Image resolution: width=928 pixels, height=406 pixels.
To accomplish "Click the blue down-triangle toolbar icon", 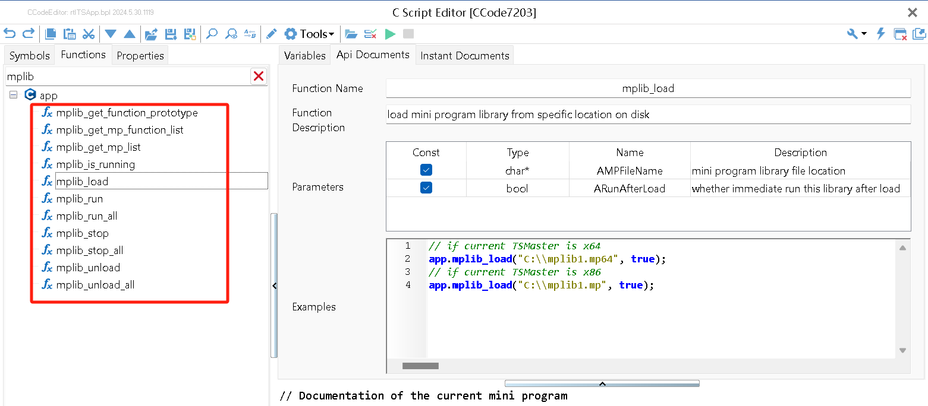I will pyautogui.click(x=111, y=34).
